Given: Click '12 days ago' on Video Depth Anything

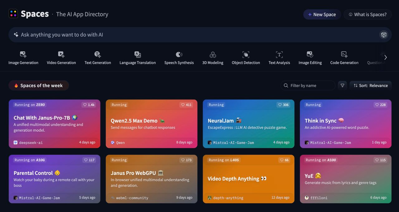Looking at the screenshot, I should pyautogui.click(x=280, y=197).
